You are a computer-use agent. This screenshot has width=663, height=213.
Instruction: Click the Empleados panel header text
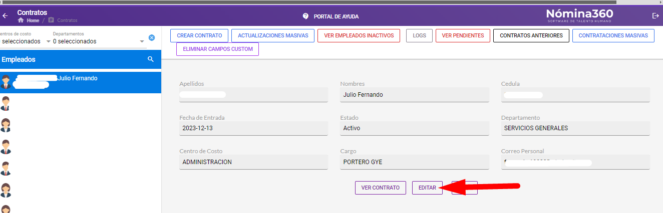(19, 59)
